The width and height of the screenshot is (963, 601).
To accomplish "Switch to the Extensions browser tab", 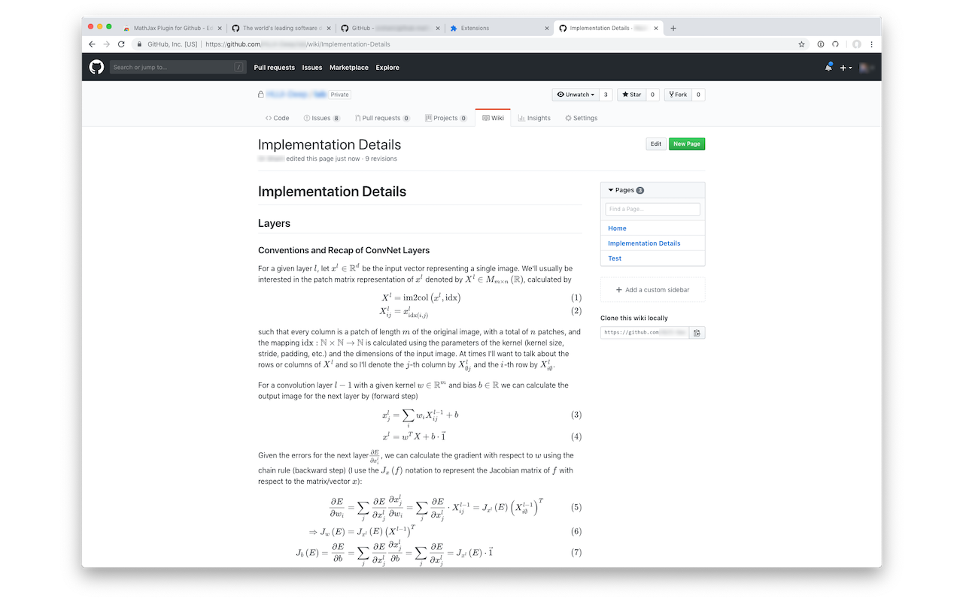I will [x=498, y=28].
